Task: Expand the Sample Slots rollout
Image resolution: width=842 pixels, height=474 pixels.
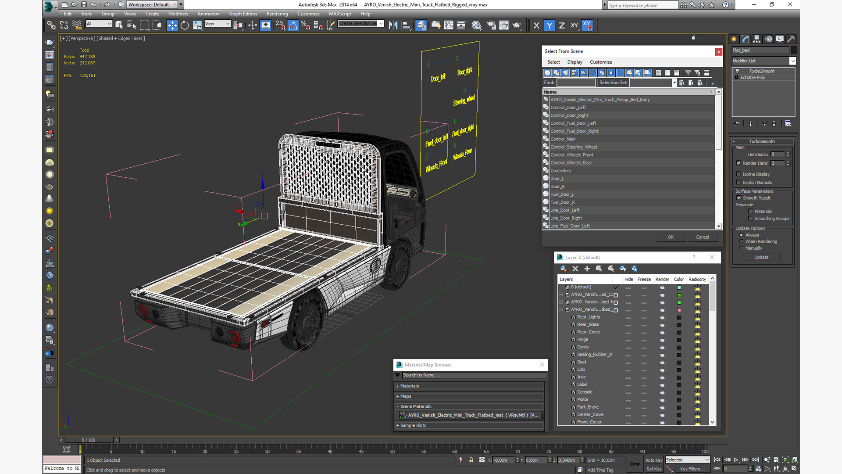Action: pos(470,426)
